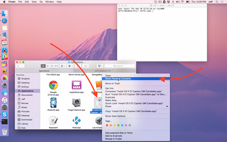Choose Get Info from the context menu
Screen dimensions: 227x142
tap(136, 88)
